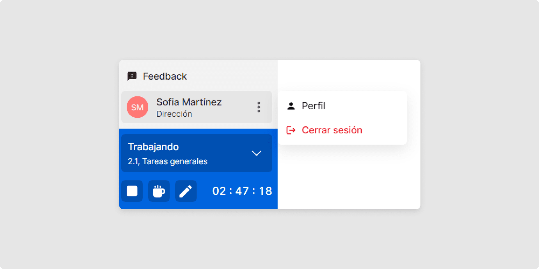Screen dimensions: 539x269
Task: Click the SM avatar circle
Action: 137,107
